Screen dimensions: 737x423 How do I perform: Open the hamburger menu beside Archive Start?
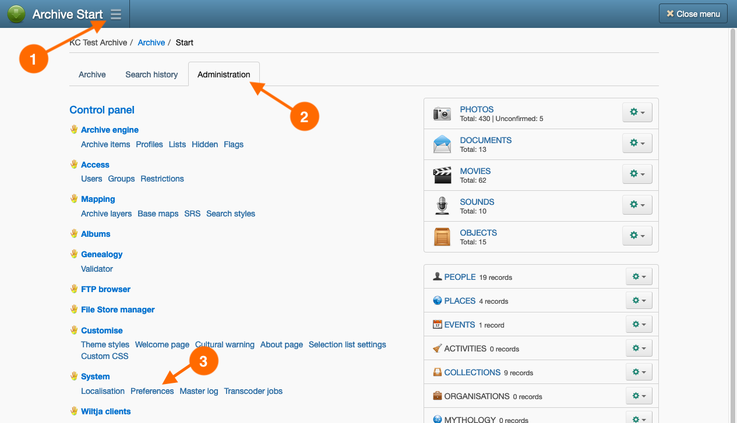(x=116, y=14)
